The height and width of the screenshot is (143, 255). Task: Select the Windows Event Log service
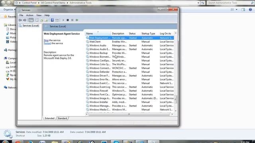click(129, 87)
